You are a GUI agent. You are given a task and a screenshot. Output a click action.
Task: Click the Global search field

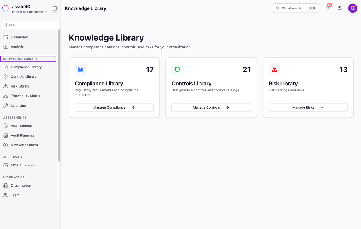[296, 8]
